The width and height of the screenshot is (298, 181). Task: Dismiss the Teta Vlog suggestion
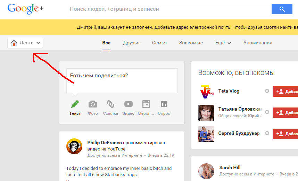pyautogui.click(x=267, y=91)
